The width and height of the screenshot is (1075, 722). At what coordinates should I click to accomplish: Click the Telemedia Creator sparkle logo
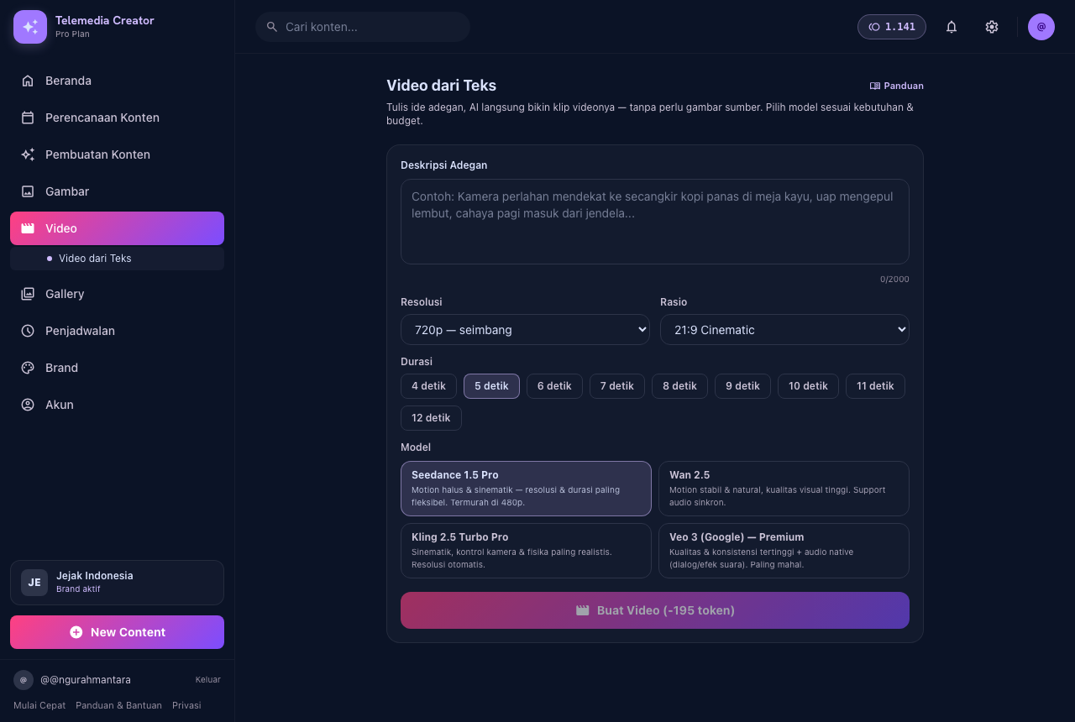(x=30, y=27)
